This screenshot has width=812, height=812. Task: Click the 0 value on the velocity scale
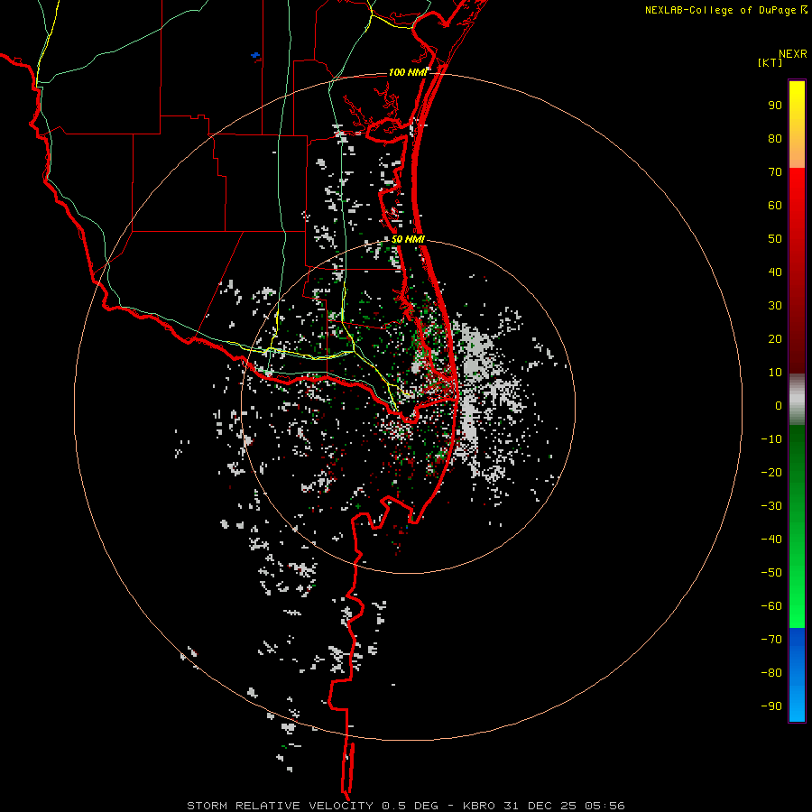(x=779, y=406)
